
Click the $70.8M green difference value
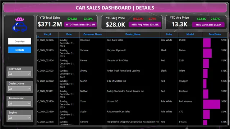coord(72,19)
